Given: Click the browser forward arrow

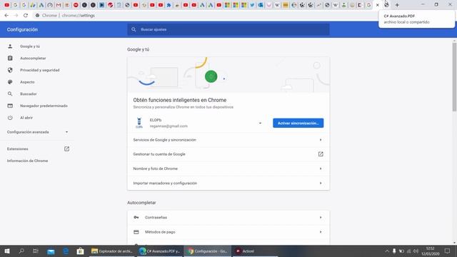Looking at the screenshot, I should click(x=16, y=16).
